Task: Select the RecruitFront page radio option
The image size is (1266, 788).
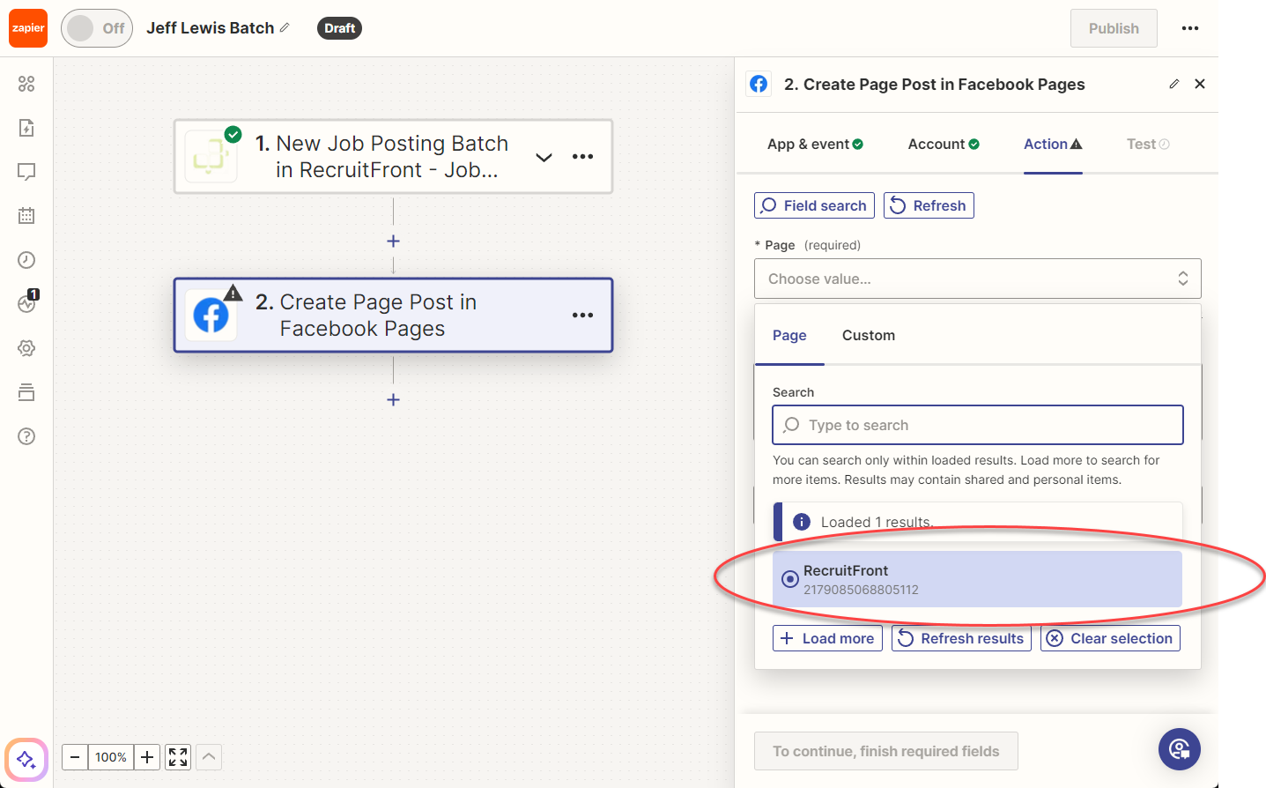Action: pyautogui.click(x=977, y=579)
